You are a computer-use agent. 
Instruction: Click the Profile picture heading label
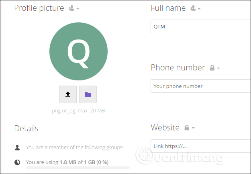tap(39, 8)
